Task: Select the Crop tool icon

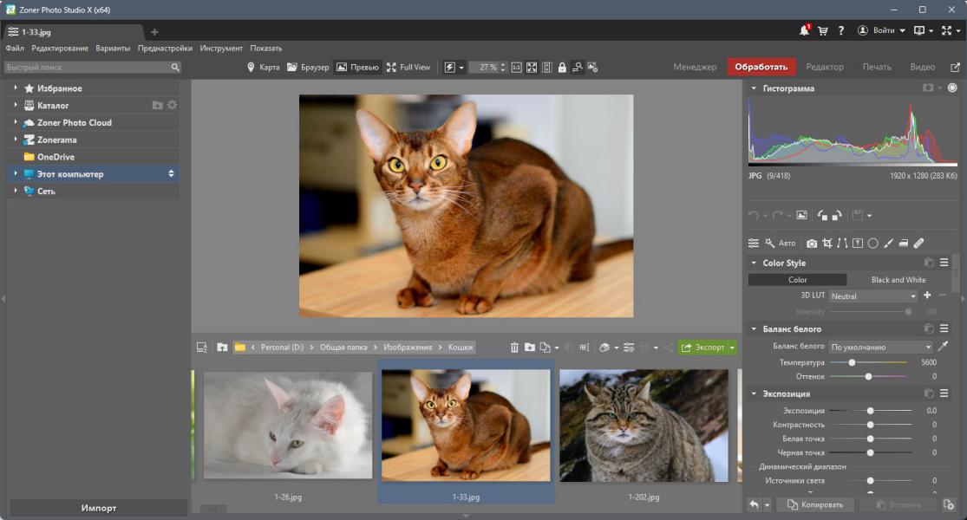Action: coord(827,244)
